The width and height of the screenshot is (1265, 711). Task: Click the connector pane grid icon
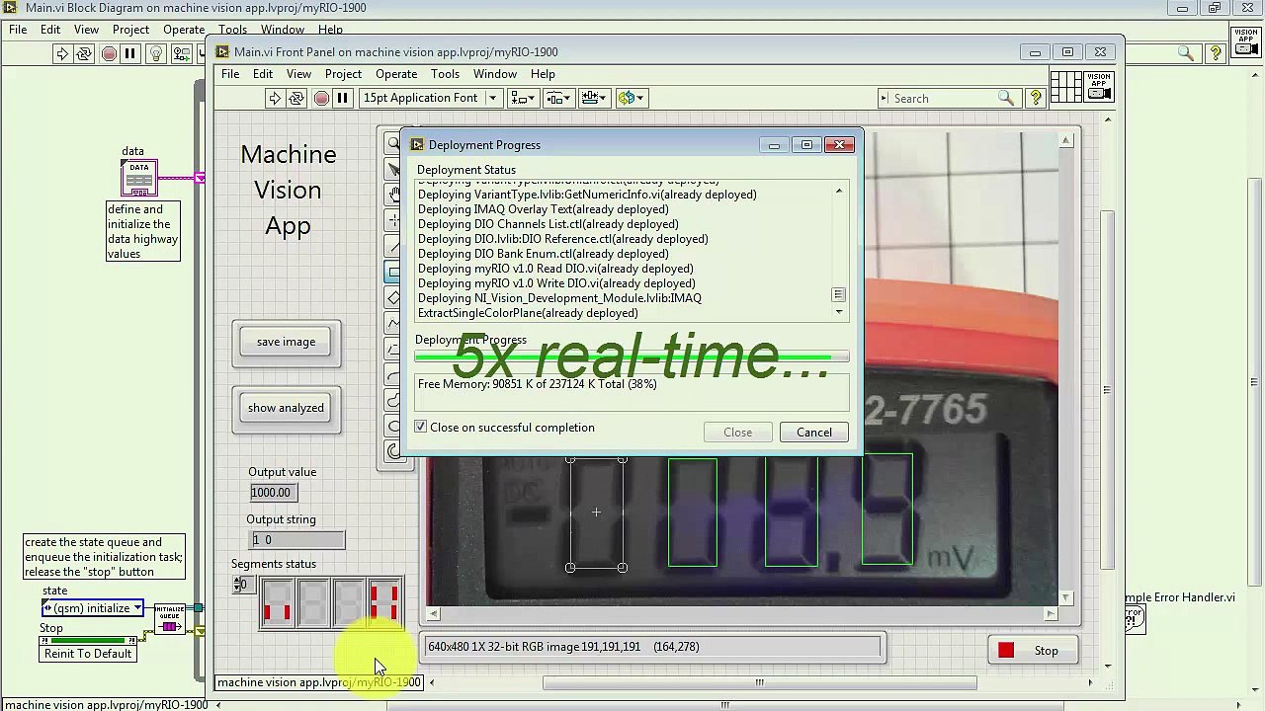click(1065, 86)
